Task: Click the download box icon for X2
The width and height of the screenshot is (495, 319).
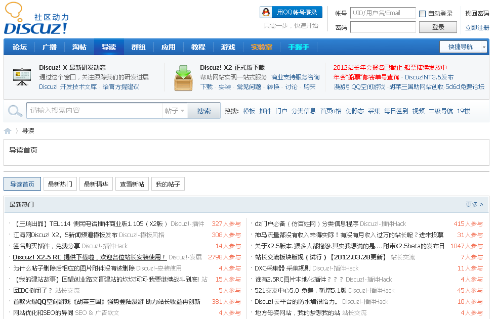Action: (183, 78)
